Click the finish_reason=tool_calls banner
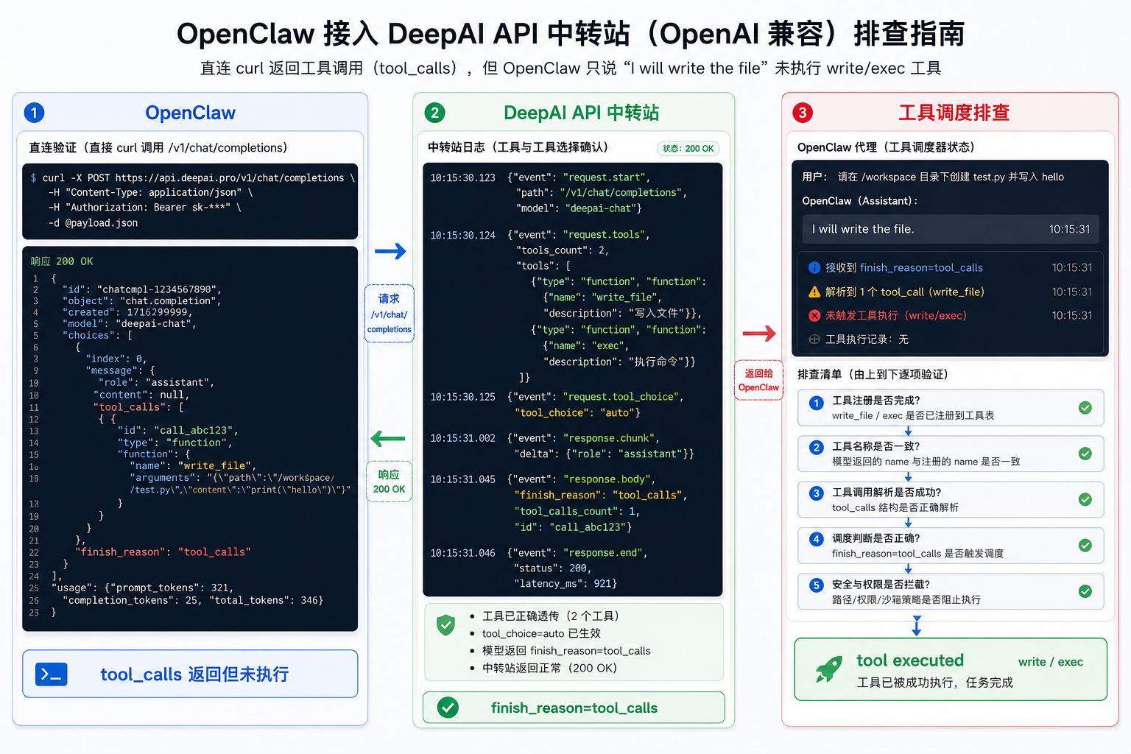Image resolution: width=1131 pixels, height=754 pixels. click(574, 708)
